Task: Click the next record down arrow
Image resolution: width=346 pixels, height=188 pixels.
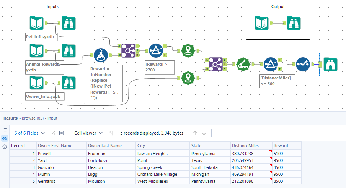Action: (204, 133)
